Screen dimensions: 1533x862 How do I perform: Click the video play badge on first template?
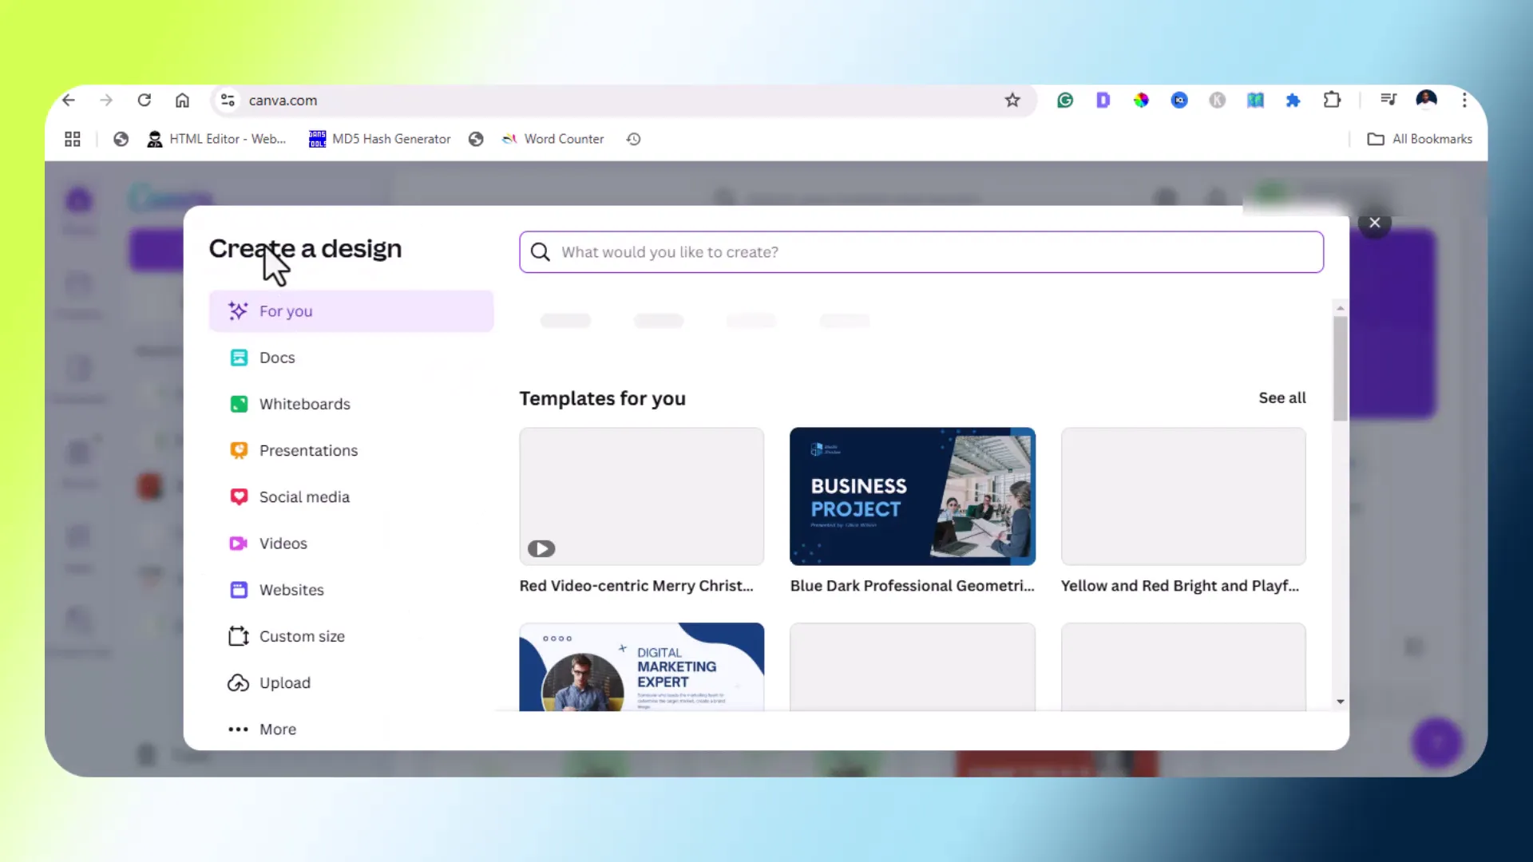click(x=541, y=549)
